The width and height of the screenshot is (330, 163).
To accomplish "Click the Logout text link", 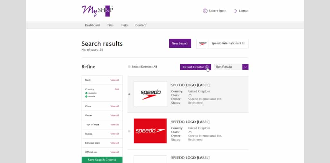I will click(x=244, y=11).
